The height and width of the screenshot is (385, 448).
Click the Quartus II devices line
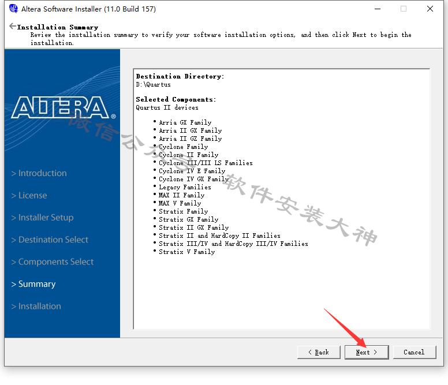[x=167, y=108]
